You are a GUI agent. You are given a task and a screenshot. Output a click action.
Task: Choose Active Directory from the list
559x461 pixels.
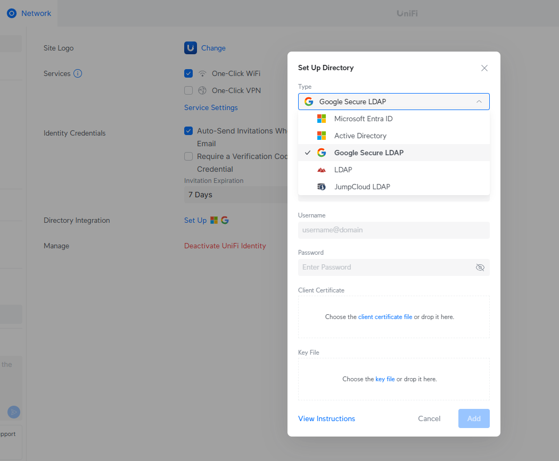pyautogui.click(x=360, y=136)
